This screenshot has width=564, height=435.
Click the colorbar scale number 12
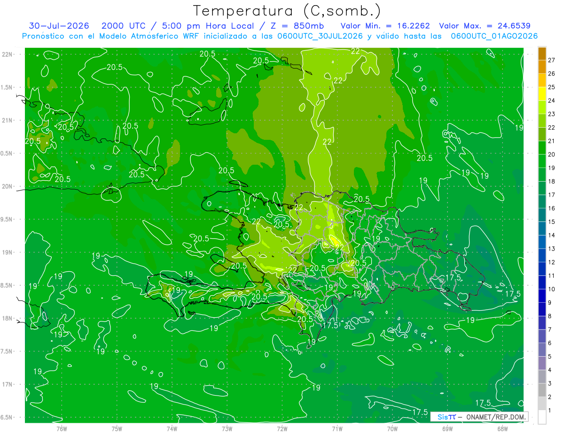551,262
